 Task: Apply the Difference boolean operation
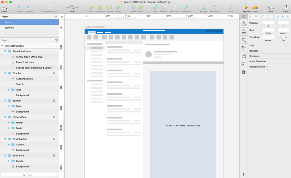[x=185, y=8]
